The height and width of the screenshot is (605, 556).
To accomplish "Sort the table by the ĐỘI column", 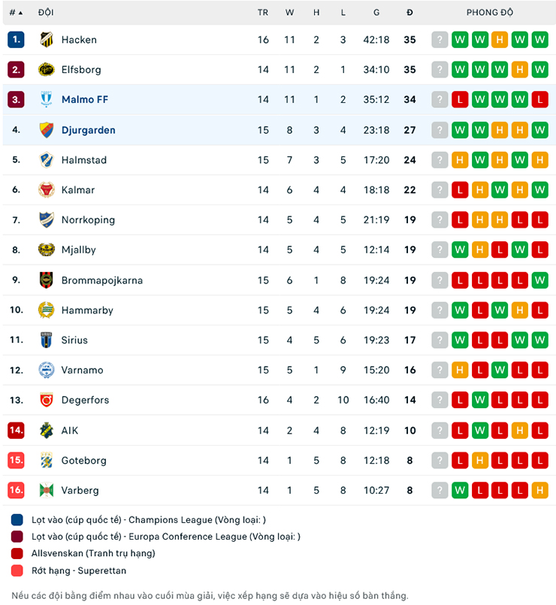I will coord(45,12).
